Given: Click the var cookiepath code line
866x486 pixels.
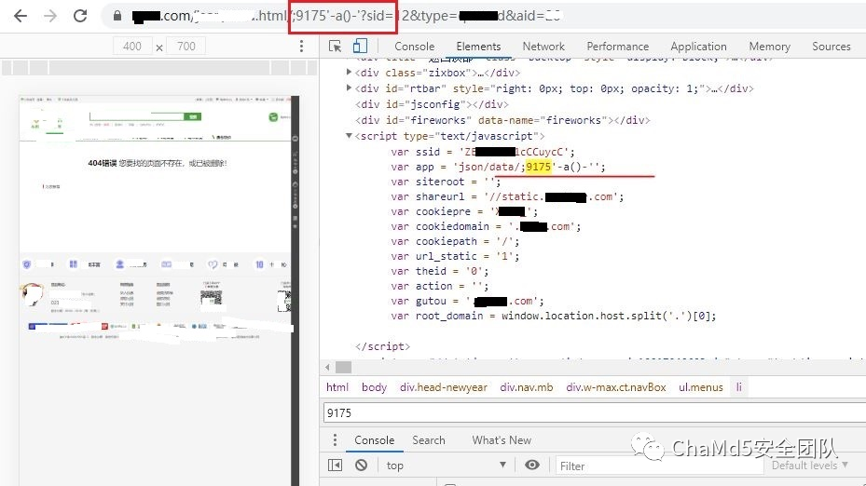Looking at the screenshot, I should tap(455, 241).
